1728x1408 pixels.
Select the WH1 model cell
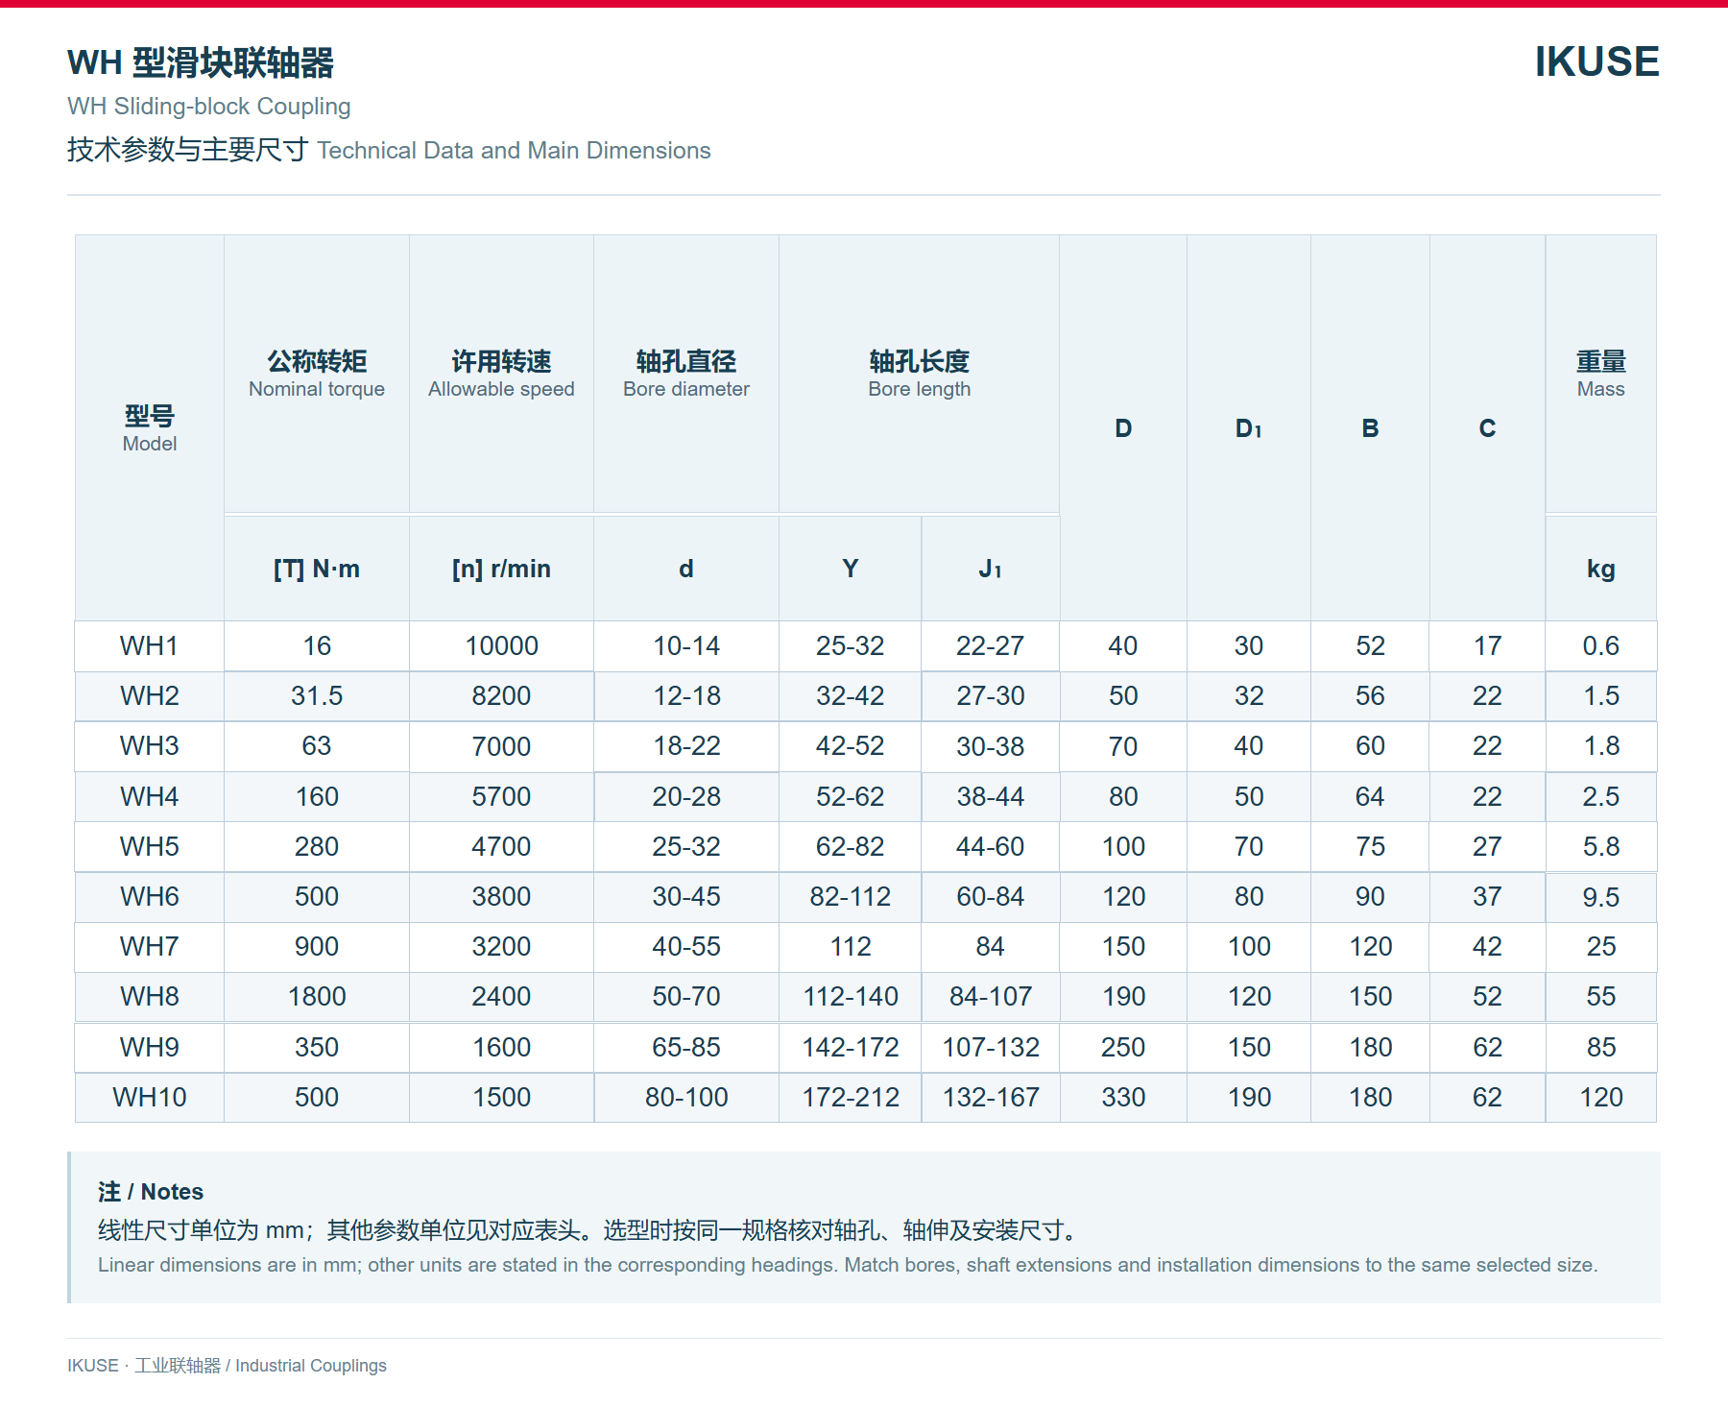tap(149, 645)
